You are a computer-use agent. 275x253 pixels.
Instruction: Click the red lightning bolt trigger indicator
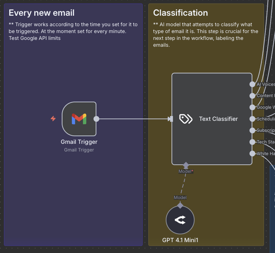(53, 118)
